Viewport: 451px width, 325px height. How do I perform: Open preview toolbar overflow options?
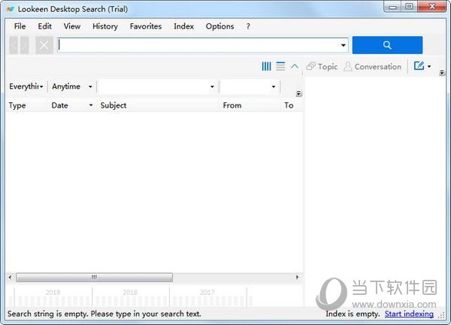coord(442,73)
